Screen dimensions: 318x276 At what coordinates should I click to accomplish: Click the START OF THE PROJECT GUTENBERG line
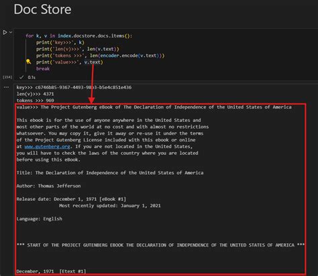[160, 245]
